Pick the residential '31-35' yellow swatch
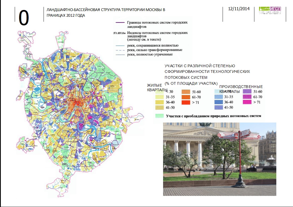Image resolution: width=293 pixels, height=207 pixels. point(159,97)
